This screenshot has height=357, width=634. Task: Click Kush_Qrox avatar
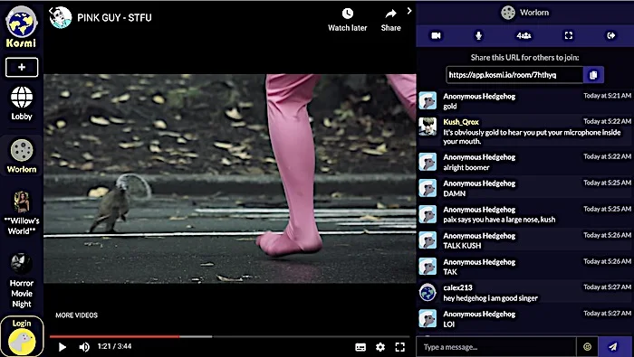(427, 127)
